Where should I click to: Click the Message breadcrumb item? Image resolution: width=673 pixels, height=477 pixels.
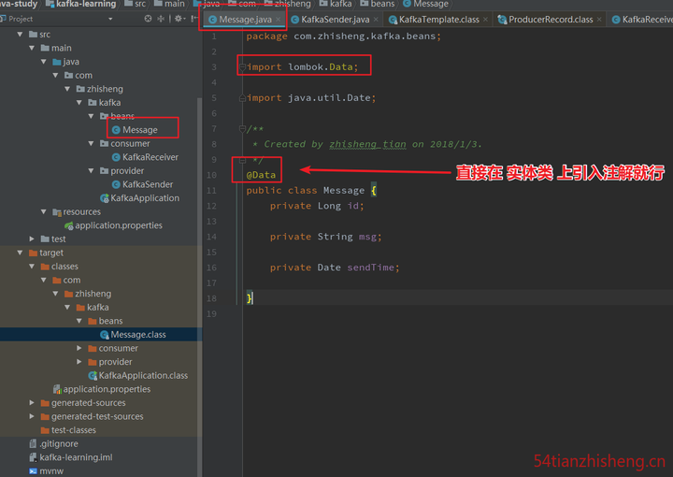click(x=426, y=4)
